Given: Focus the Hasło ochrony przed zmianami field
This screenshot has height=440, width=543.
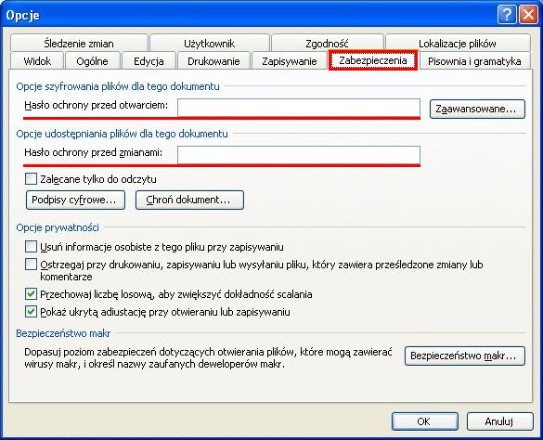Looking at the screenshot, I should (x=299, y=155).
